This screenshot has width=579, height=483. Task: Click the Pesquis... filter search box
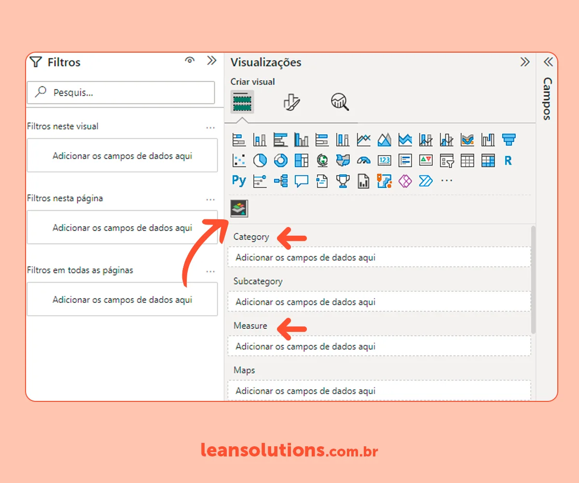pyautogui.click(x=121, y=92)
